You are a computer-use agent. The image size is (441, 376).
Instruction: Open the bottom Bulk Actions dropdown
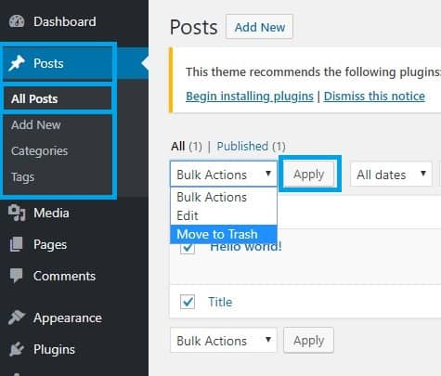[x=224, y=341]
